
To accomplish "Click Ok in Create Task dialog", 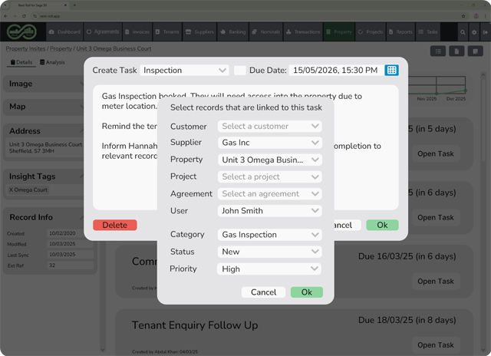I will (x=382, y=225).
